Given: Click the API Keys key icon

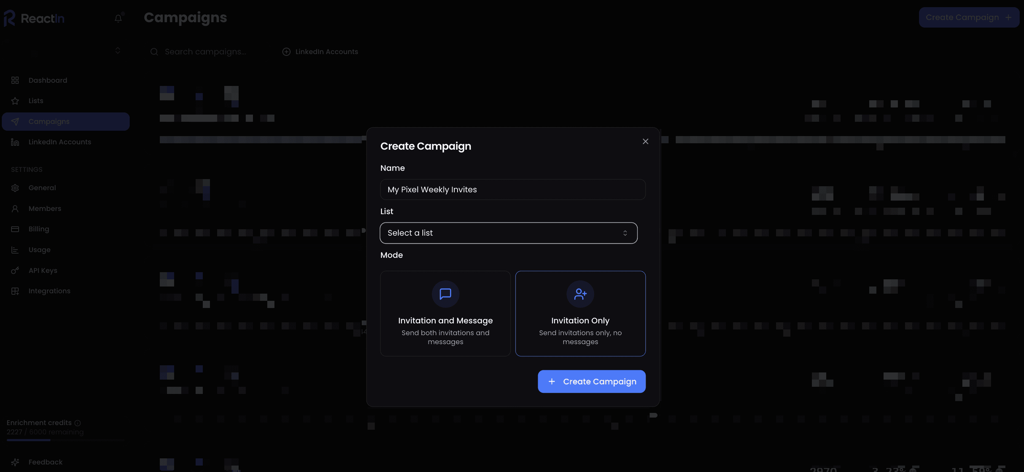Looking at the screenshot, I should pyautogui.click(x=15, y=271).
